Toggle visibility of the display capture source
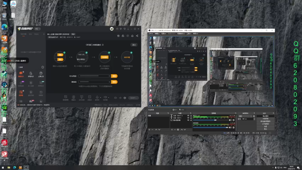 pos(188,120)
